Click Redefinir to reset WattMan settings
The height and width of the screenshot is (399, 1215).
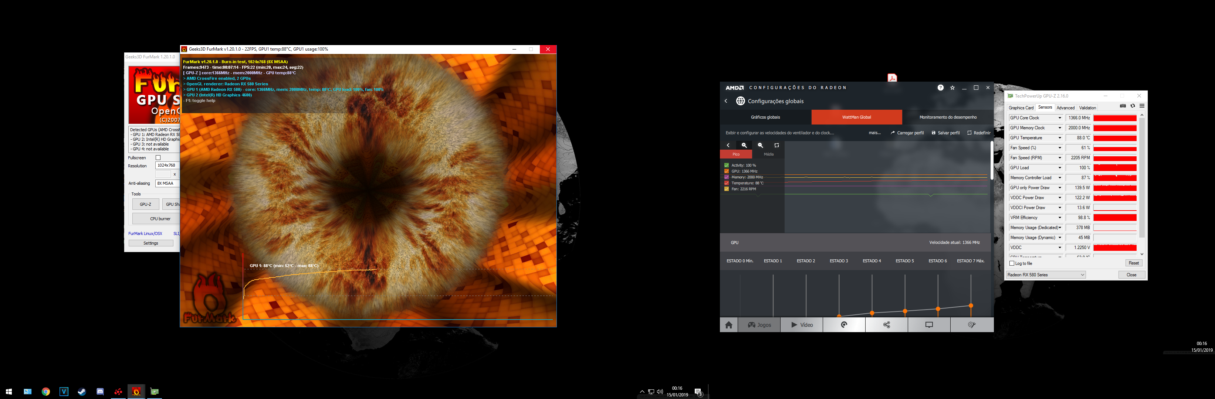point(979,133)
